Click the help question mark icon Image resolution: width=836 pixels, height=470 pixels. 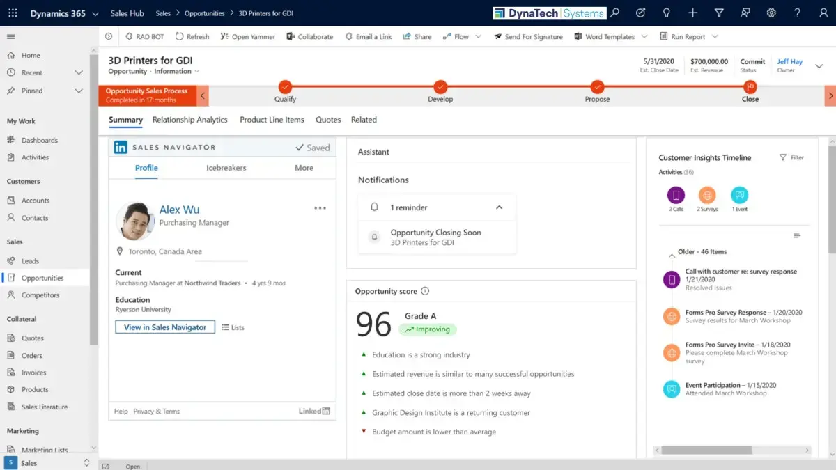[797, 13]
